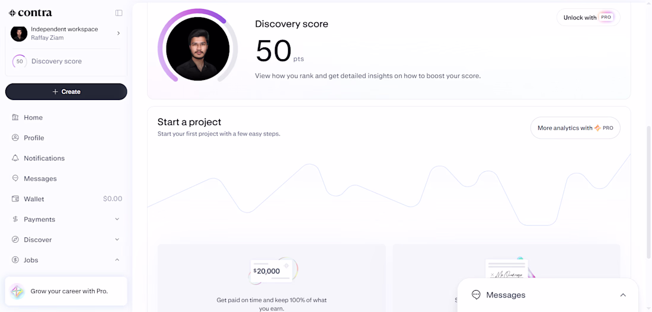Click the Payments dollar icon
This screenshot has width=652, height=312.
(x=15, y=219)
